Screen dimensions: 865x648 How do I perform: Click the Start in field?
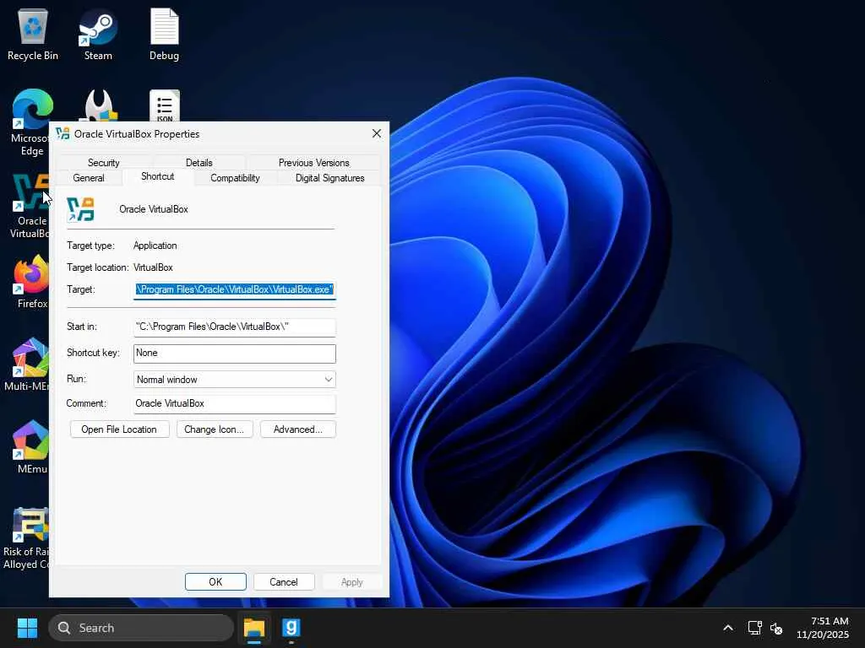(235, 327)
